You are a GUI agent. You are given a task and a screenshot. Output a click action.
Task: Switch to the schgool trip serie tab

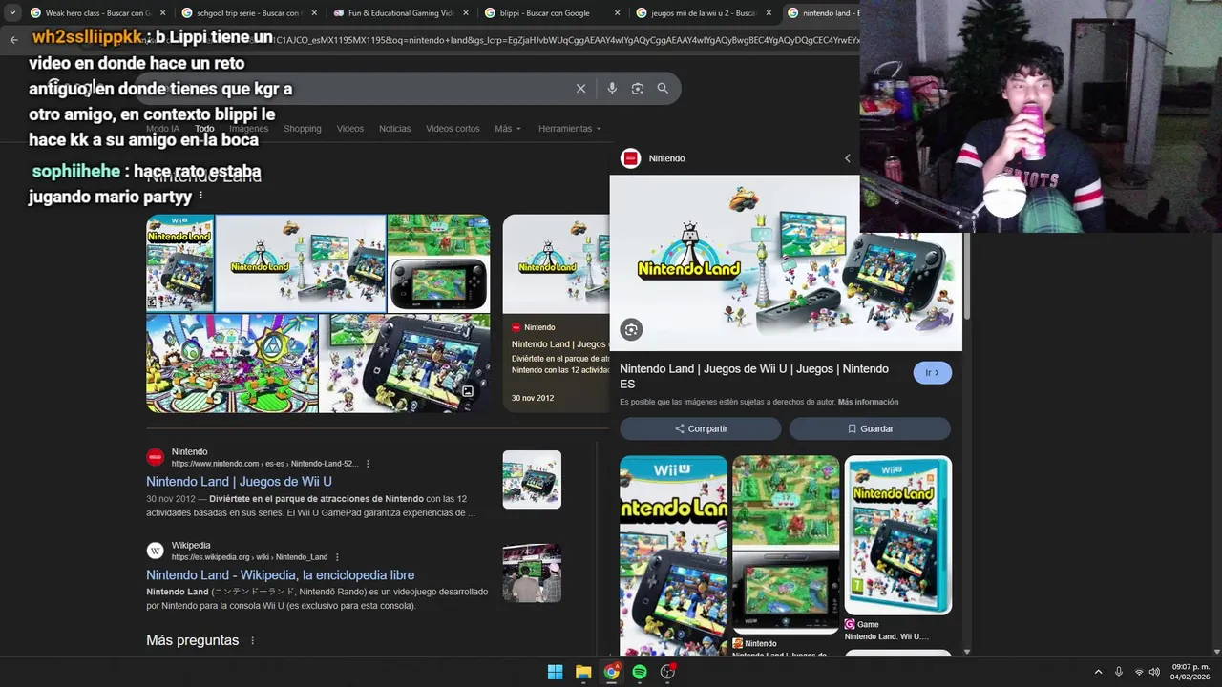pos(247,13)
